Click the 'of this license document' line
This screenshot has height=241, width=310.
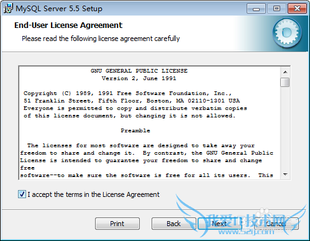(x=129, y=116)
